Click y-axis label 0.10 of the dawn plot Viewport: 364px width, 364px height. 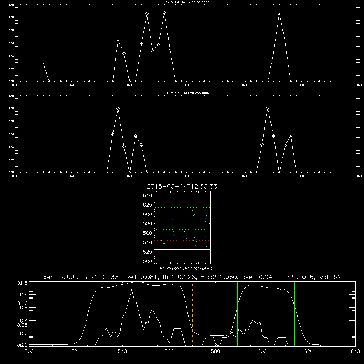(x=11, y=17)
